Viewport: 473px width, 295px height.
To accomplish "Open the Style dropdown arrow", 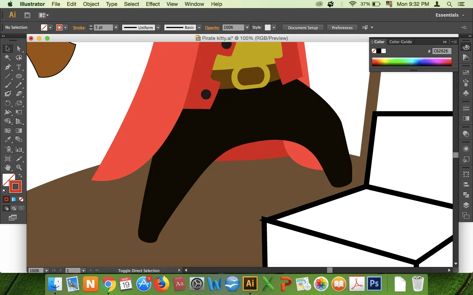I will (x=274, y=28).
